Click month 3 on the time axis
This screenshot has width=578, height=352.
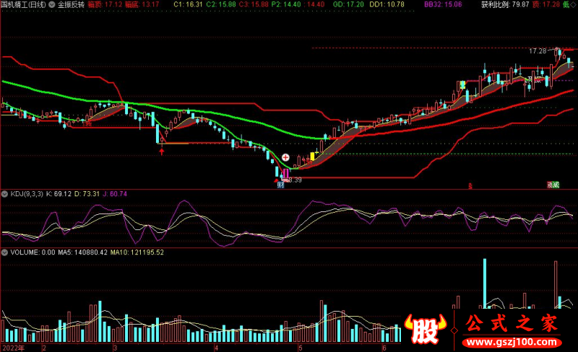pyautogui.click(x=115, y=348)
